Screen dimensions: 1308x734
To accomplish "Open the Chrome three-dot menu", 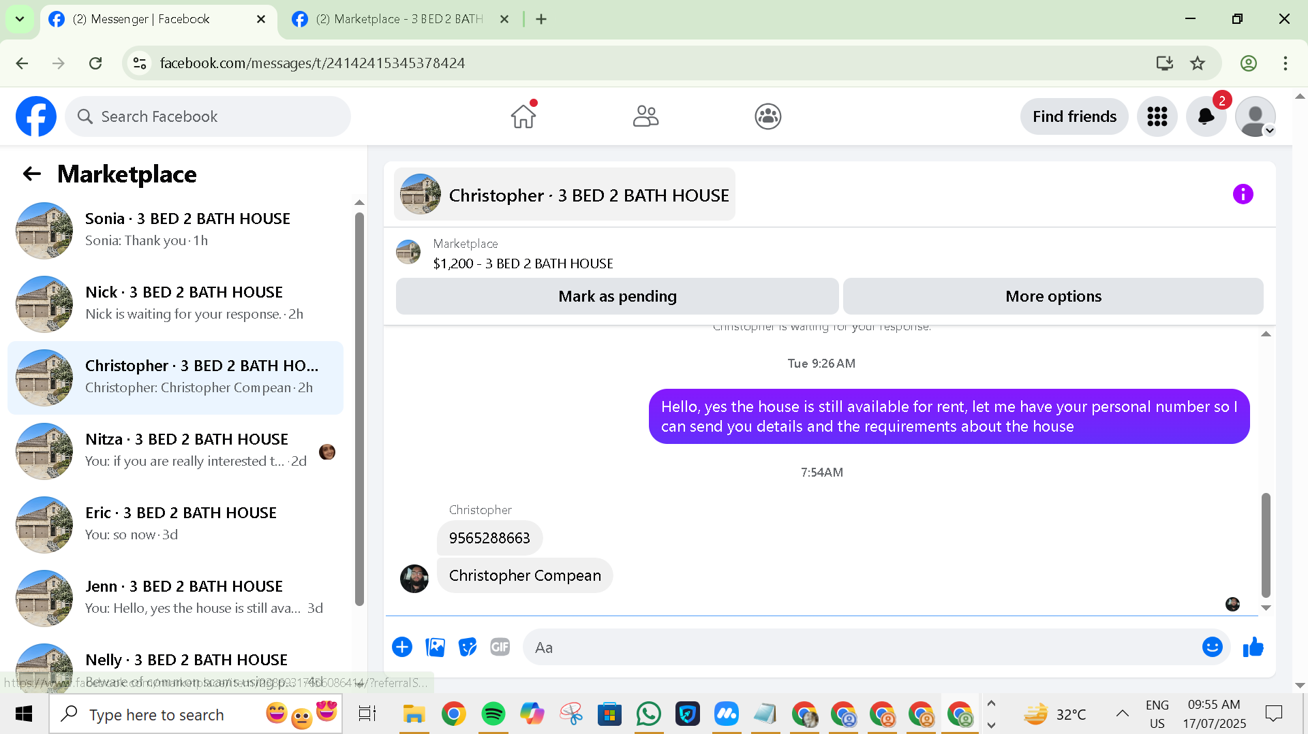I will tap(1286, 63).
